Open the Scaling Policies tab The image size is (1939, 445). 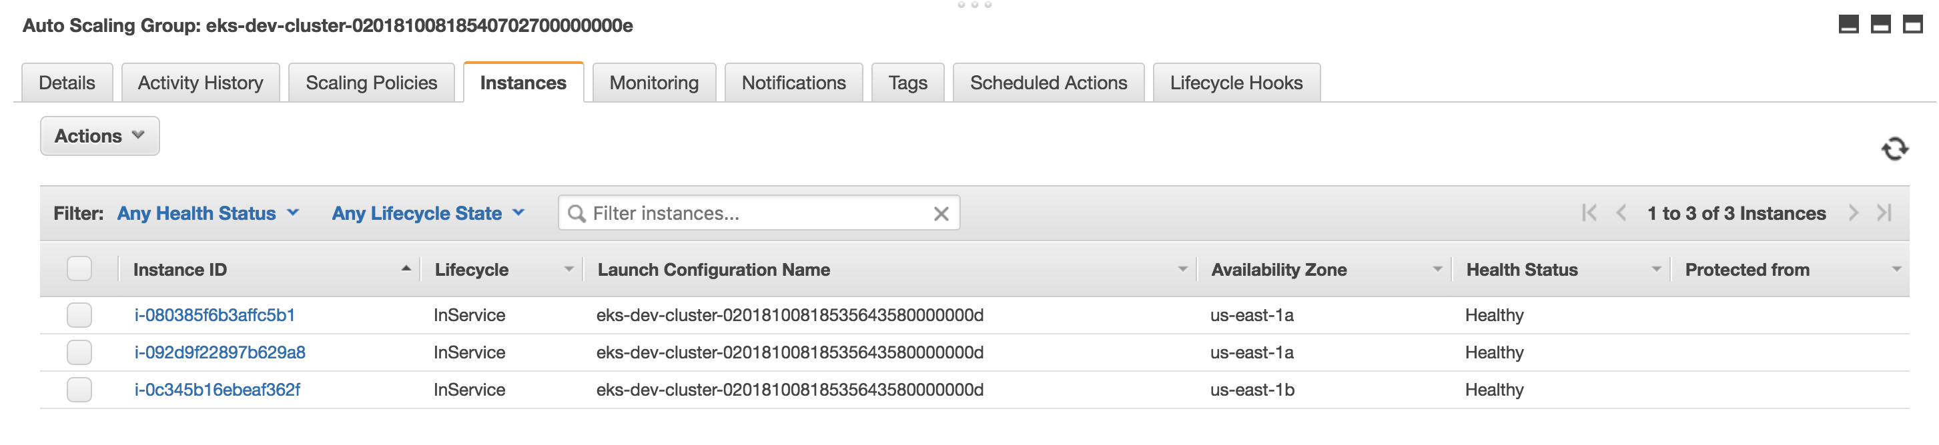point(371,83)
